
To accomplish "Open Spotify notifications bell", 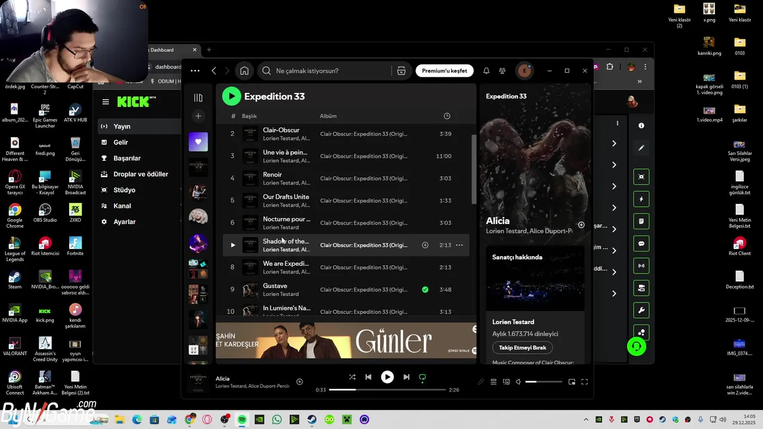I will click(x=486, y=71).
